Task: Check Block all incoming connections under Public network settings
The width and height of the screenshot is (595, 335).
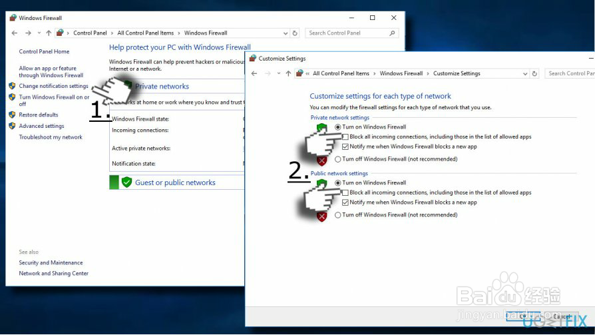Action: [345, 192]
